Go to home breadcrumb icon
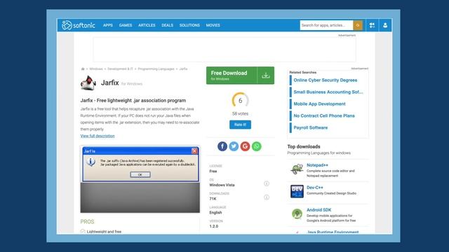The width and height of the screenshot is (449, 252). (x=83, y=69)
